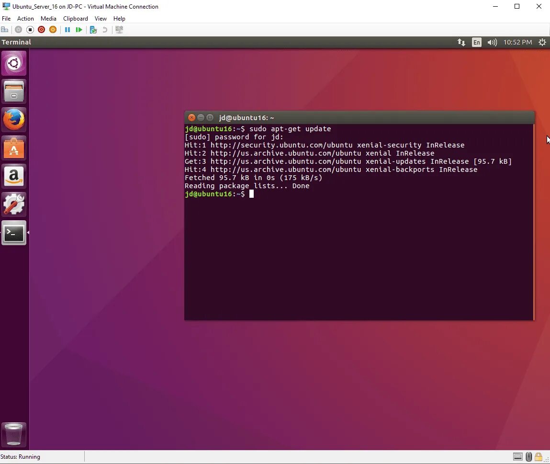Click the red Shut Down icon
This screenshot has width=550, height=464.
pyautogui.click(x=41, y=30)
